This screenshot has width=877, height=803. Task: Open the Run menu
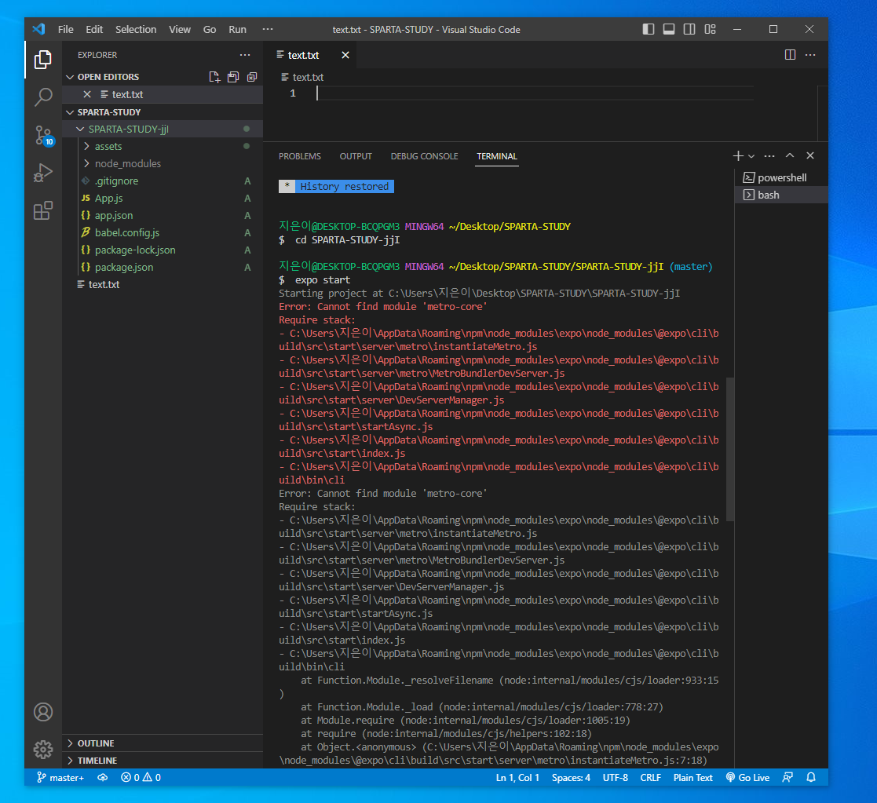pos(237,29)
